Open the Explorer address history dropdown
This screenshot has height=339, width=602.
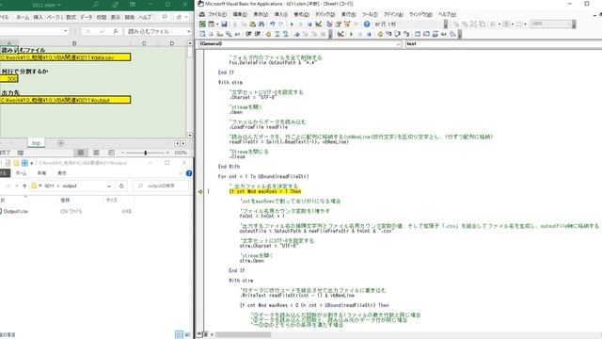[x=109, y=186]
